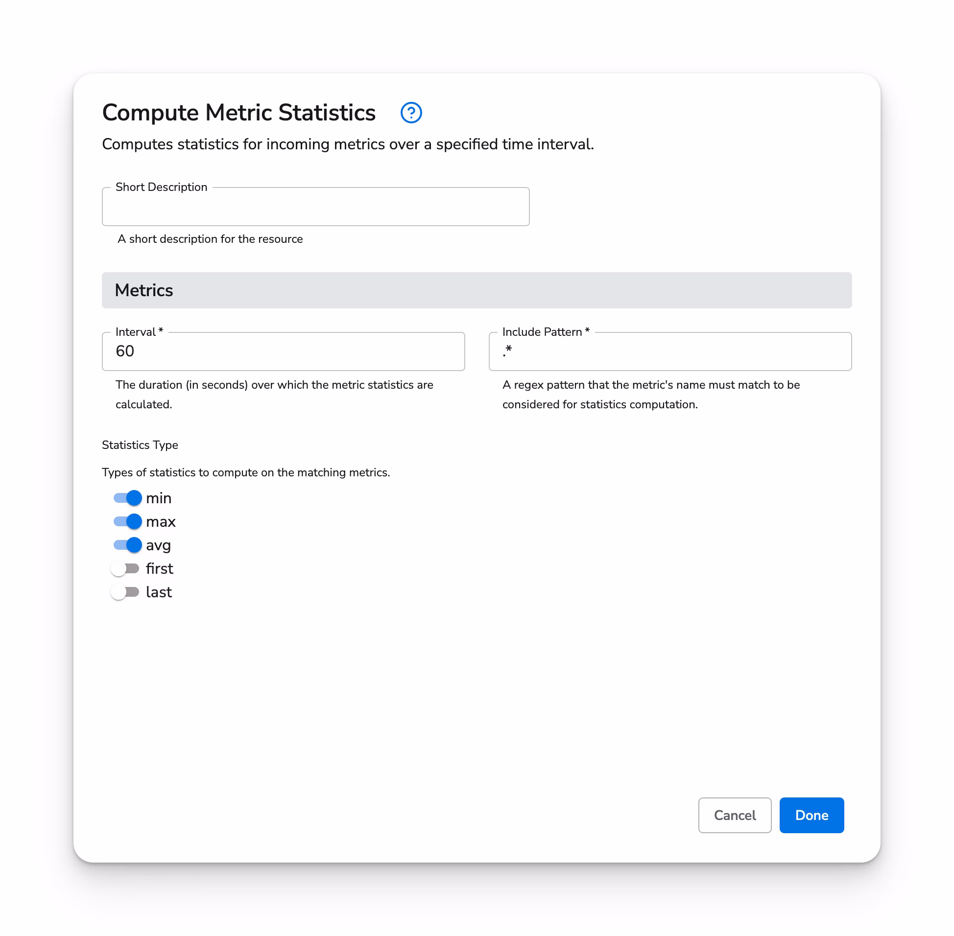Confirm the configuration with Done
The width and height of the screenshot is (954, 936).
tap(811, 815)
